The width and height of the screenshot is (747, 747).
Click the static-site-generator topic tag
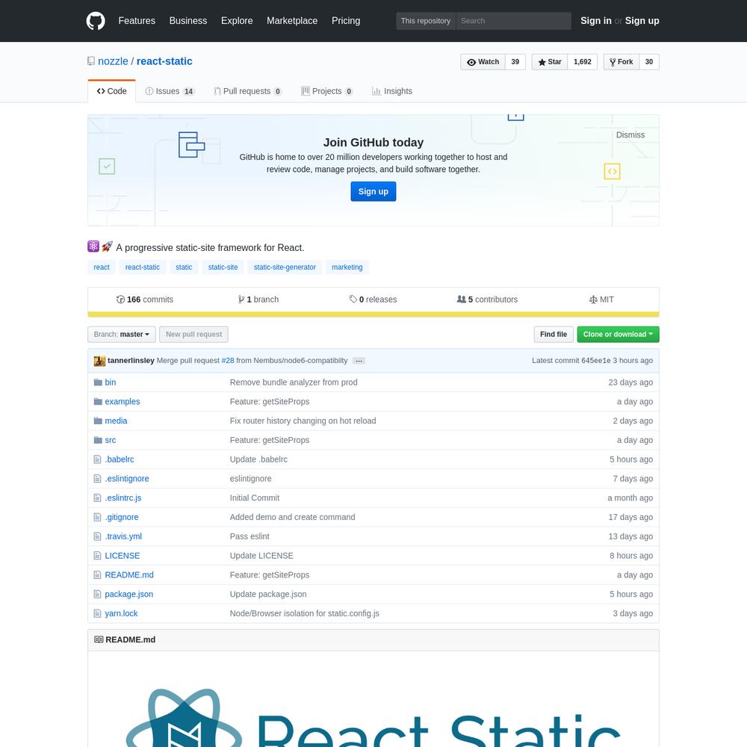point(285,267)
